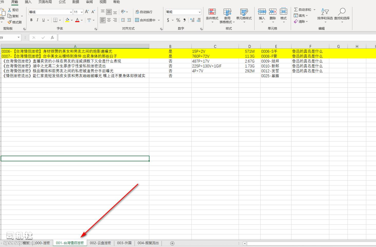Open the font size 11 dropdown
Screen dimensions: 376x247
[x=82, y=12]
